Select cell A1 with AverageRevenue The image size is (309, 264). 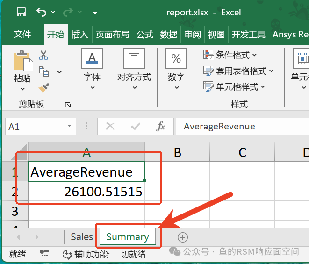coord(86,171)
